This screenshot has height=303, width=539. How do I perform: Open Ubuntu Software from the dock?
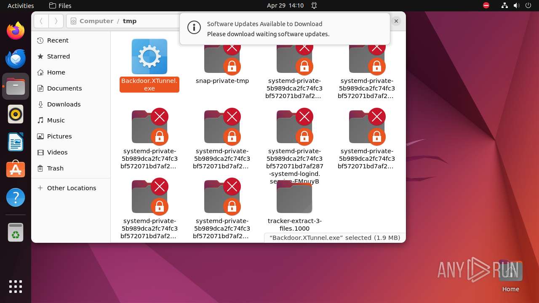(16, 170)
